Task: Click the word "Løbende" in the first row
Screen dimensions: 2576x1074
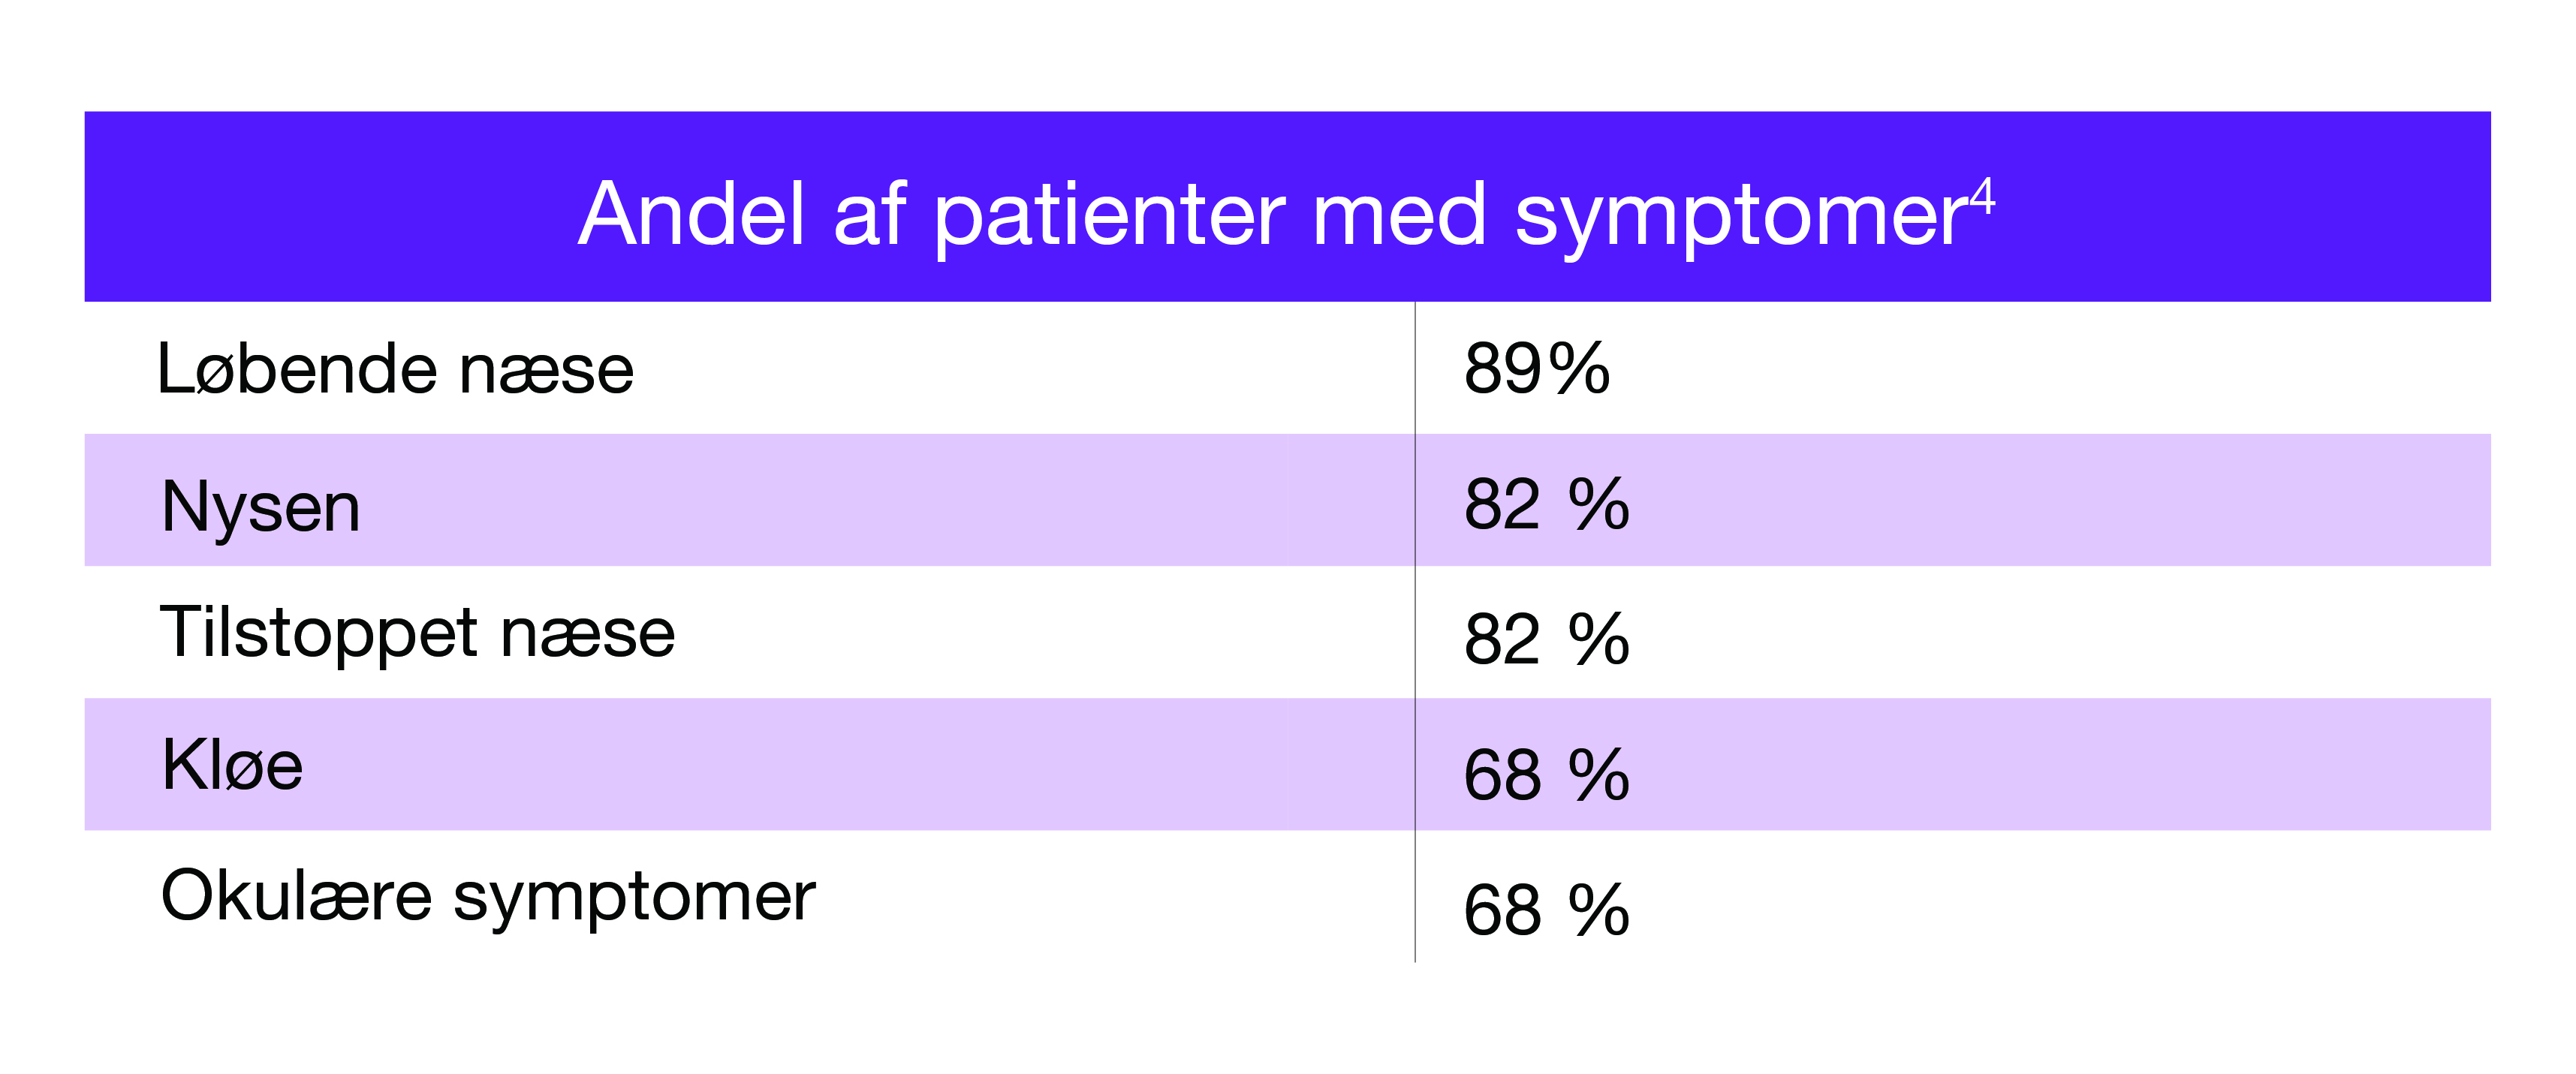Action: 297,369
